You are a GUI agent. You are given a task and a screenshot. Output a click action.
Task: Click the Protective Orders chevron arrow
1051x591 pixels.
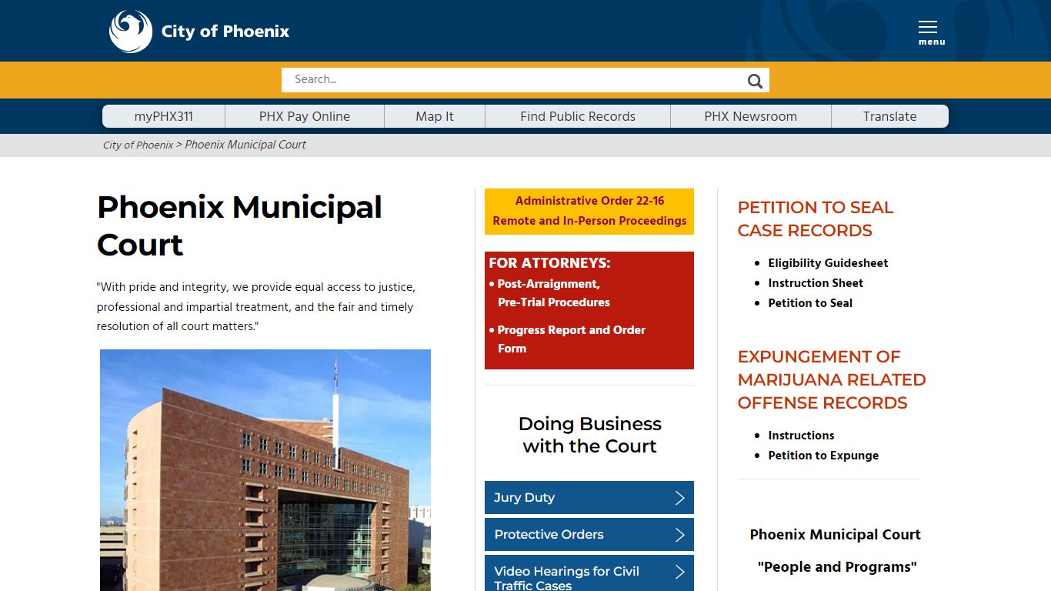tap(679, 535)
